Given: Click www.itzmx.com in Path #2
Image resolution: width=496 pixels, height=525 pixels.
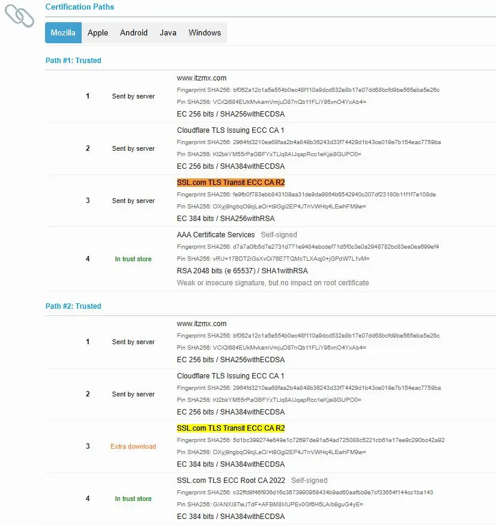Looking at the screenshot, I should click(x=202, y=324).
